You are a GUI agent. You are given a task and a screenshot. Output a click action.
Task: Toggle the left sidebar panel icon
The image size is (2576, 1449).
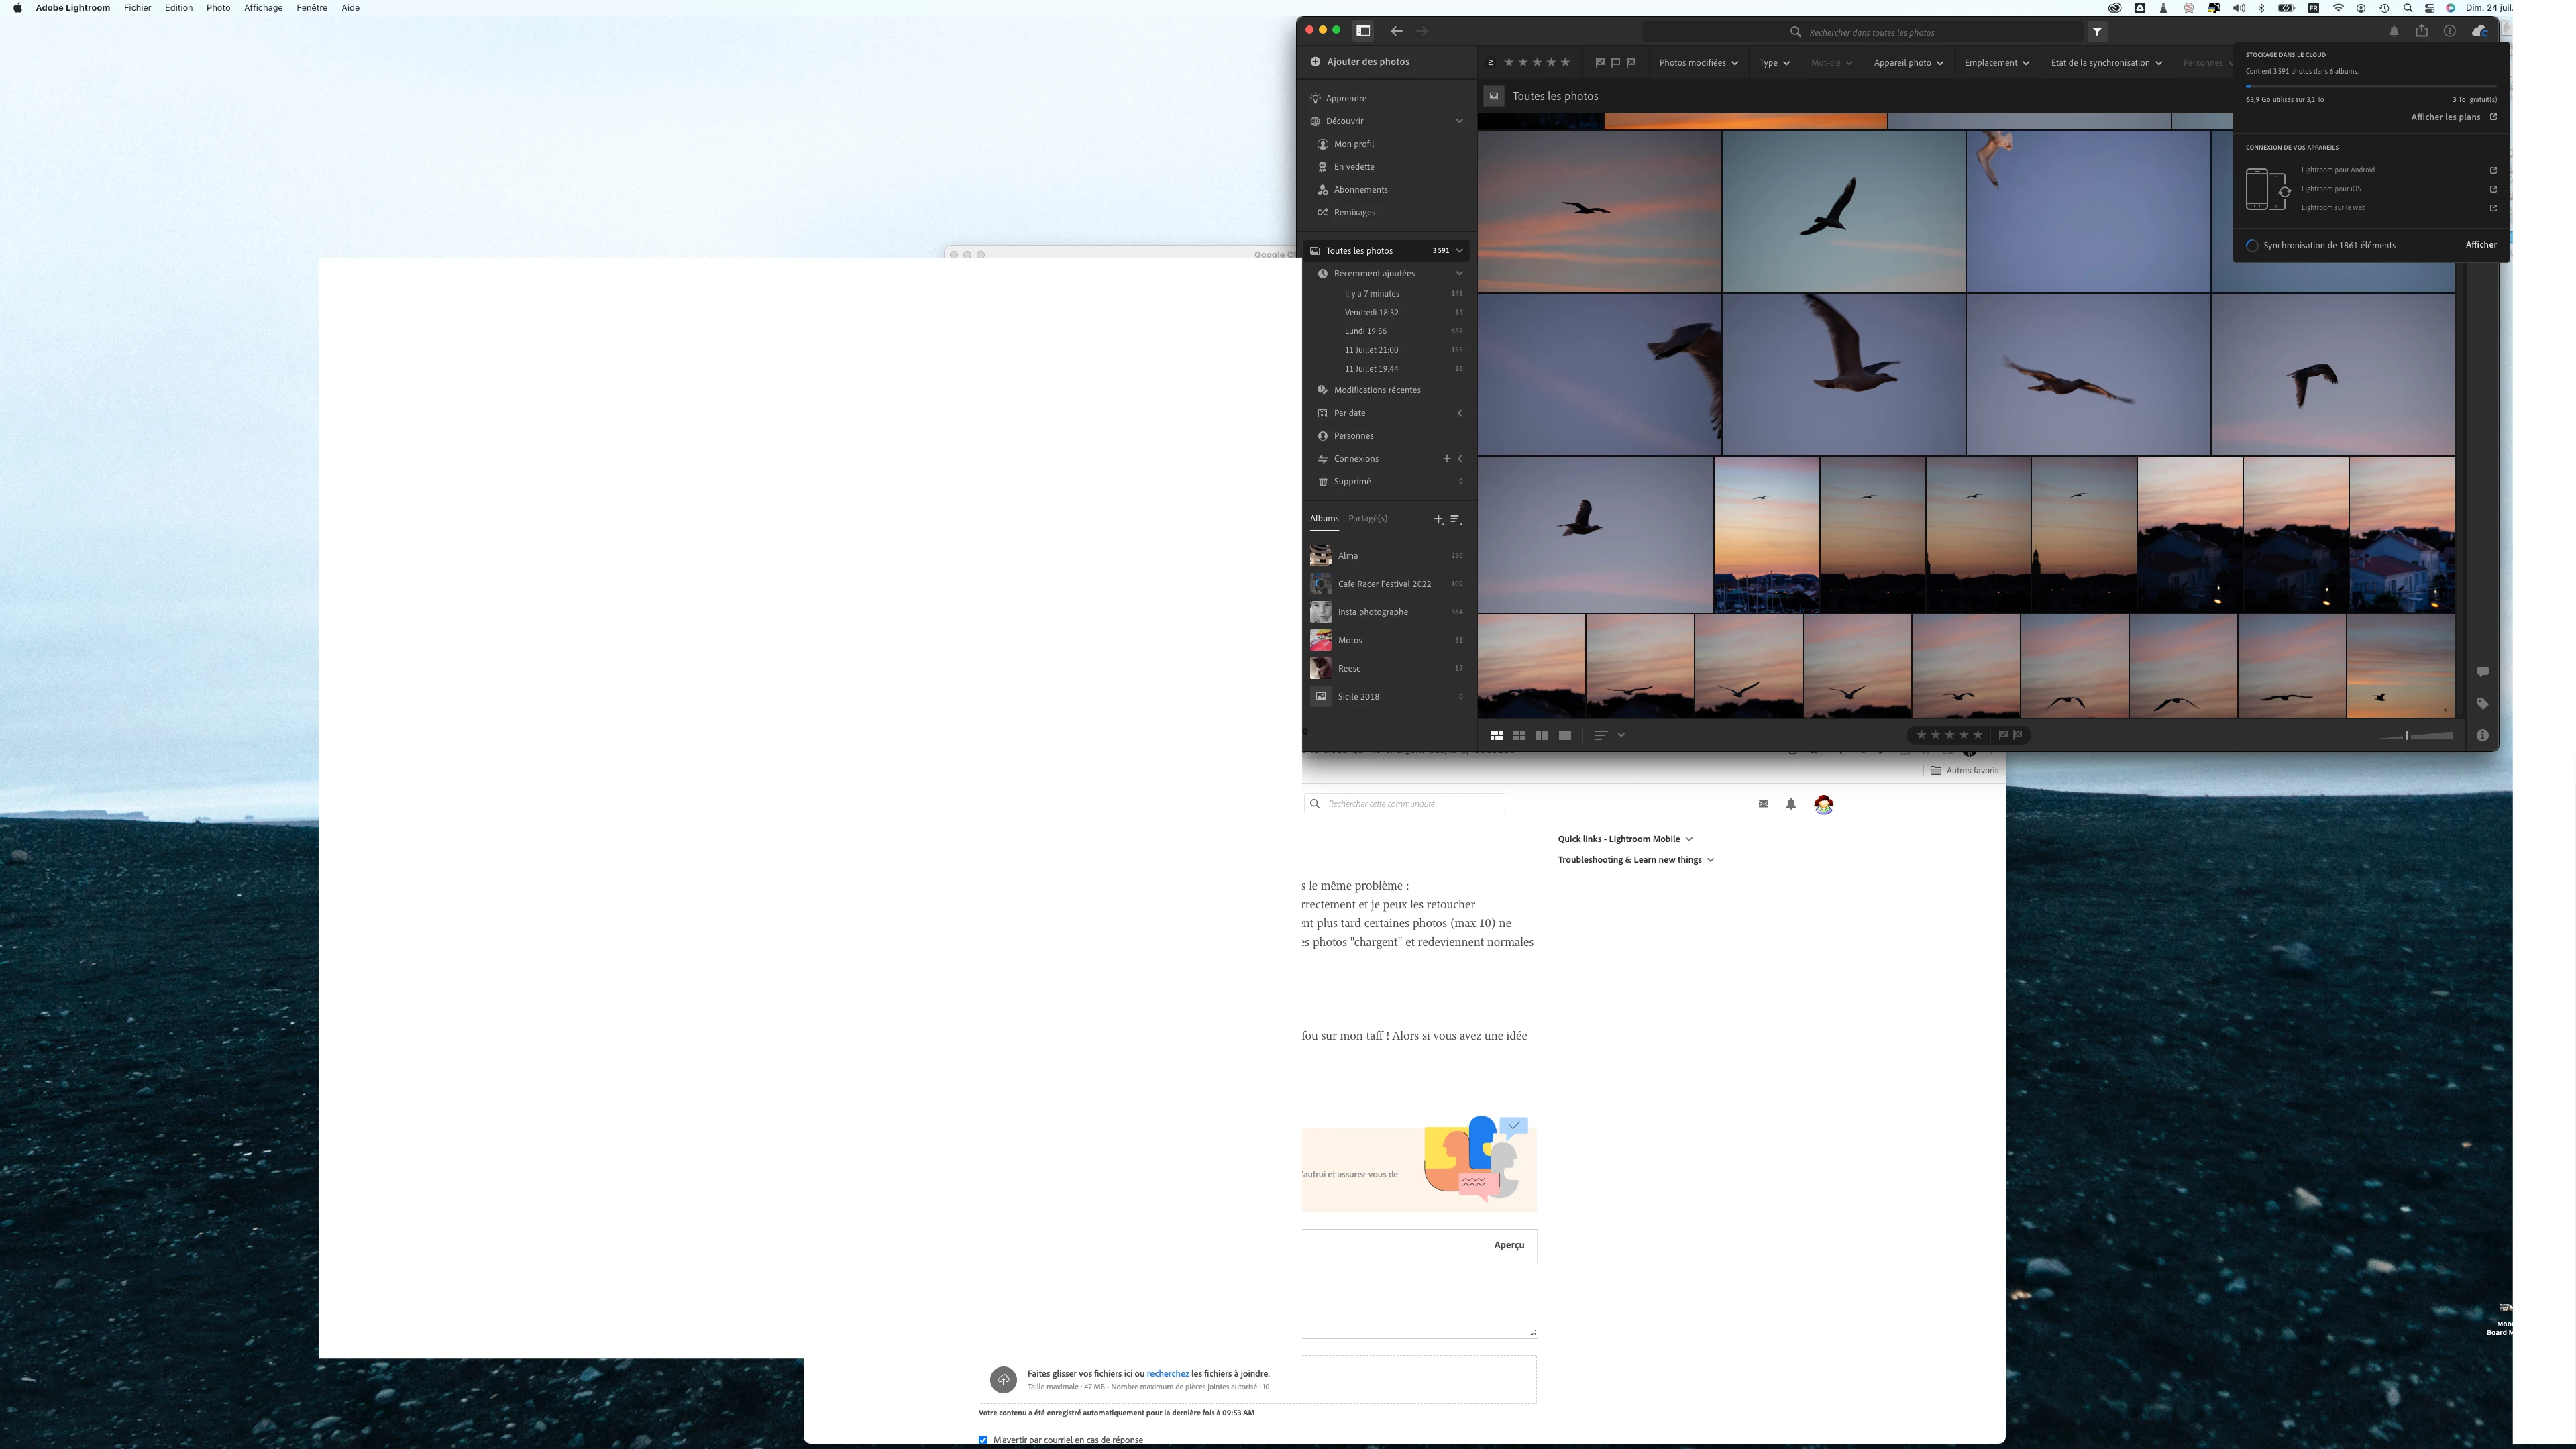(1363, 31)
